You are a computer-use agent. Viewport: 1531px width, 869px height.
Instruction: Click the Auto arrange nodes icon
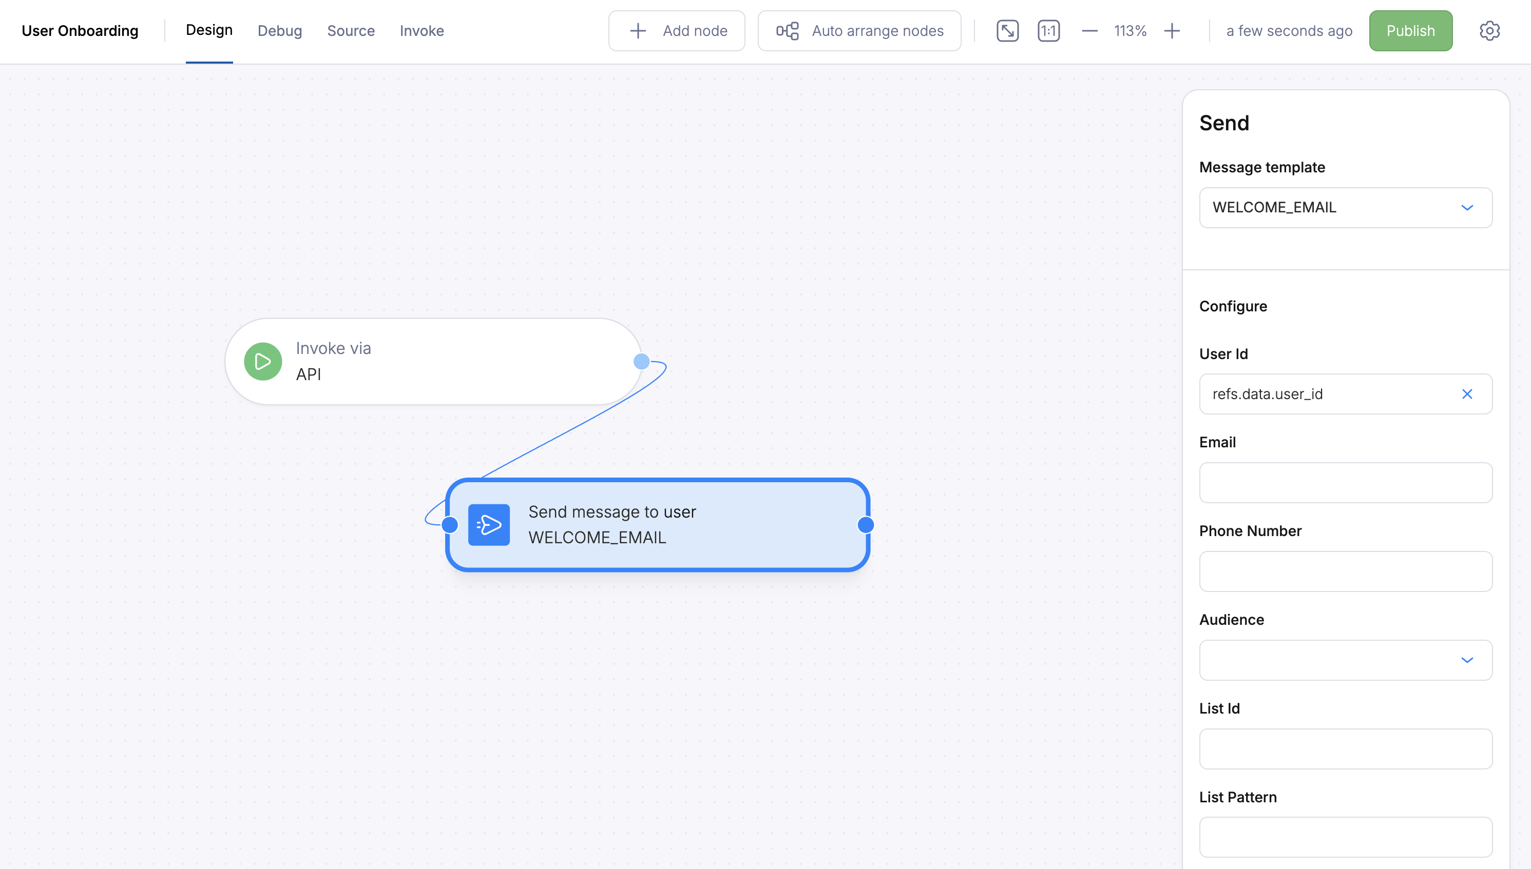pos(787,30)
